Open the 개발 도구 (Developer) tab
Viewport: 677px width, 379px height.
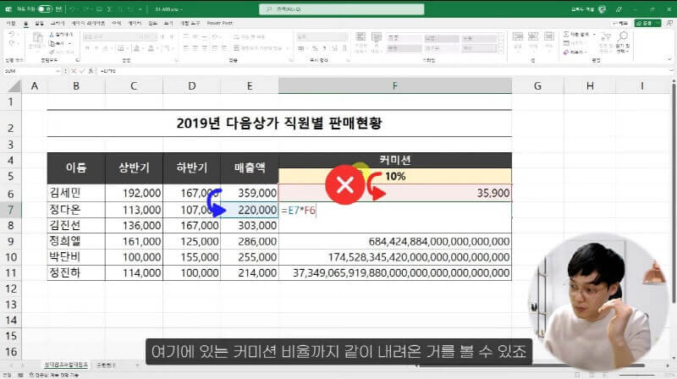[x=190, y=23]
